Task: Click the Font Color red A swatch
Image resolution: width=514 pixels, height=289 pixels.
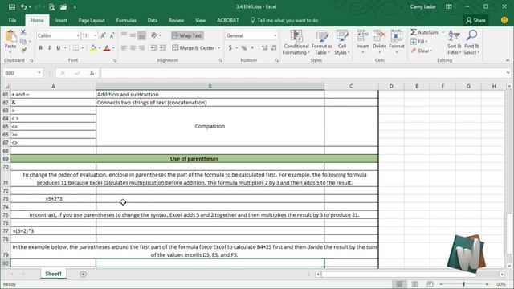Action: [x=107, y=48]
